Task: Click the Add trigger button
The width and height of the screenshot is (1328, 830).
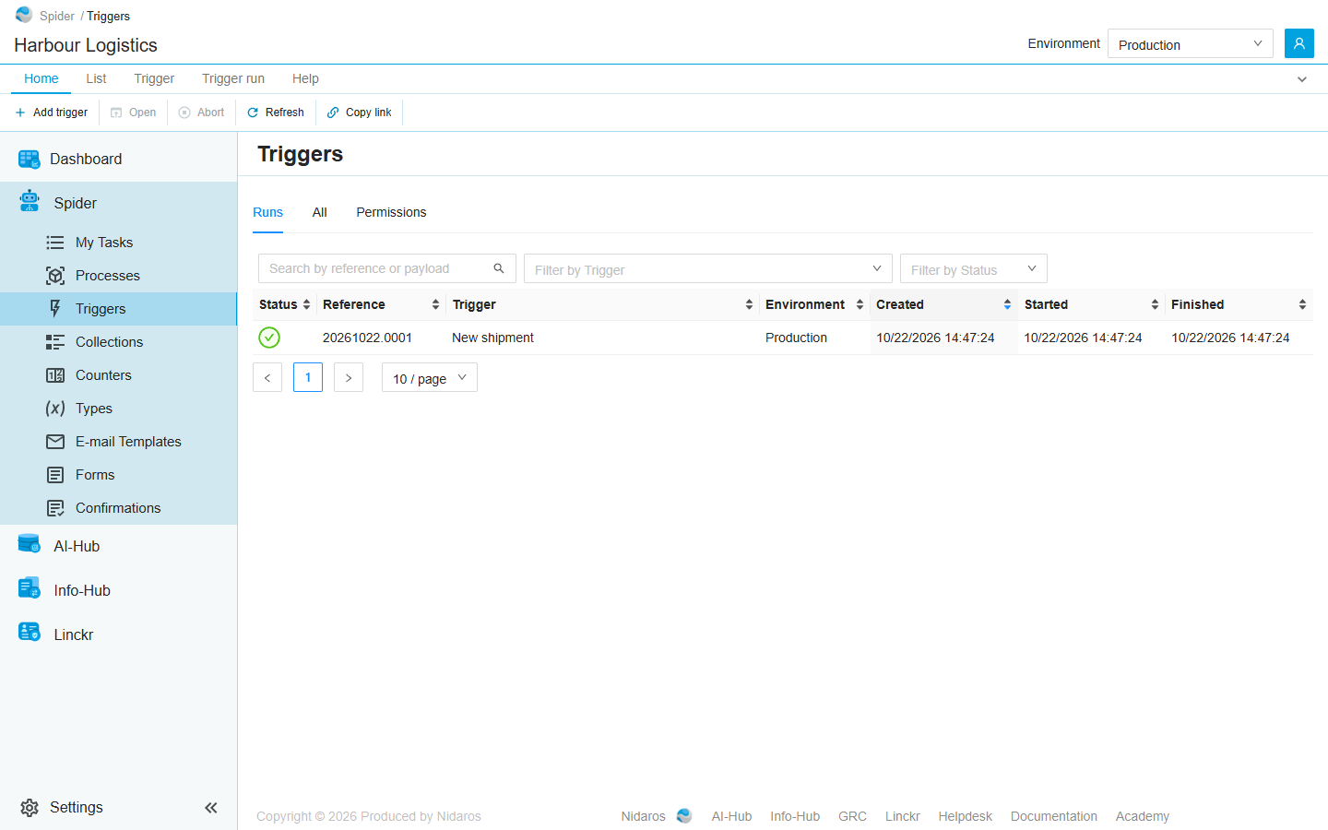Action: pyautogui.click(x=52, y=113)
